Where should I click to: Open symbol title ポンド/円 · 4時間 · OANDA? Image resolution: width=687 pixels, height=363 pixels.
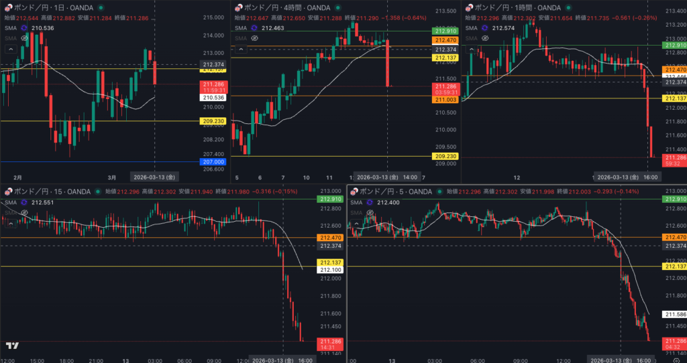tap(288, 7)
